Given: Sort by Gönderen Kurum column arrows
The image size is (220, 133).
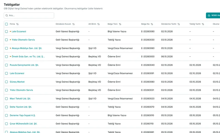Looking at the screenshot, I should pos(74,24).
